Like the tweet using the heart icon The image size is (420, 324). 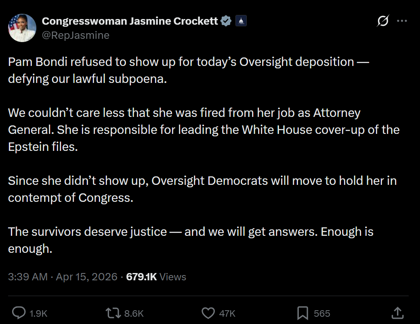[x=209, y=313]
